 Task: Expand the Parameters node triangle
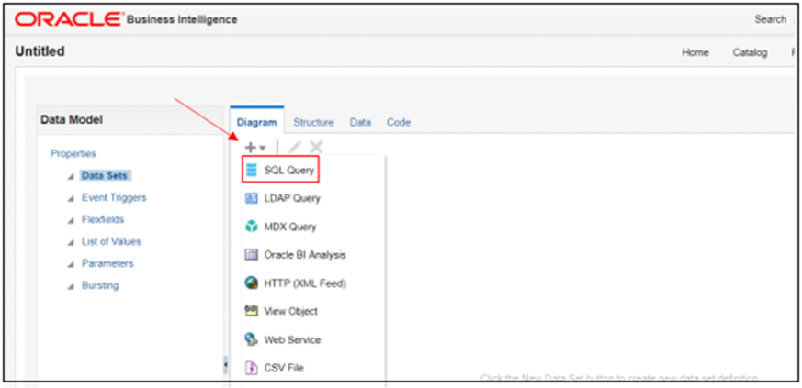click(71, 264)
